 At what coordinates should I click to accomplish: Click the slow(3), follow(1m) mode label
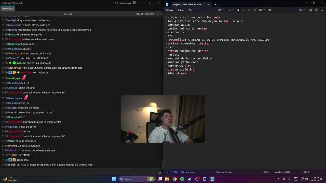coord(145,14)
